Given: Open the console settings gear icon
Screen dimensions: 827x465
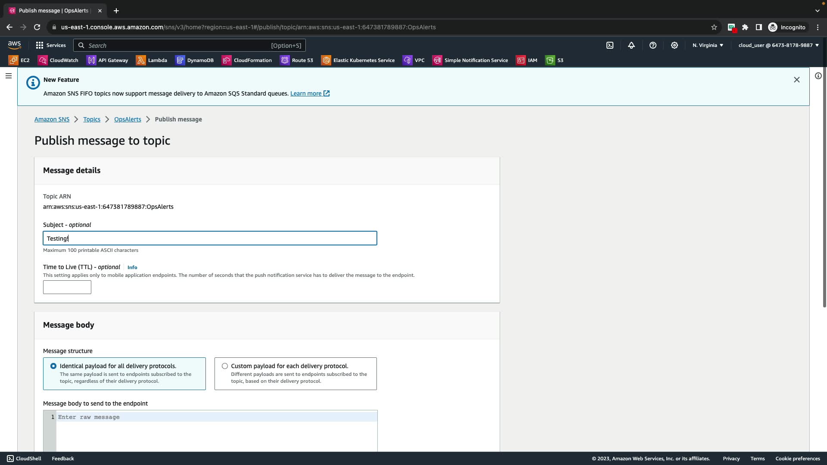Looking at the screenshot, I should click(x=675, y=45).
